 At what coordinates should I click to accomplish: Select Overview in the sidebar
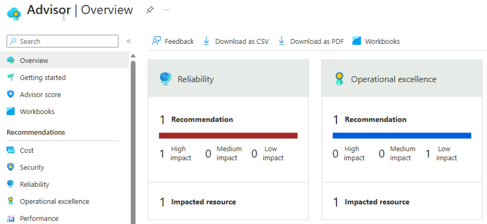[x=34, y=61]
